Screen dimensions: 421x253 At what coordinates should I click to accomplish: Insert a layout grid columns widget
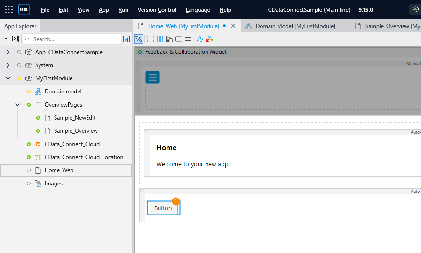coord(160,39)
